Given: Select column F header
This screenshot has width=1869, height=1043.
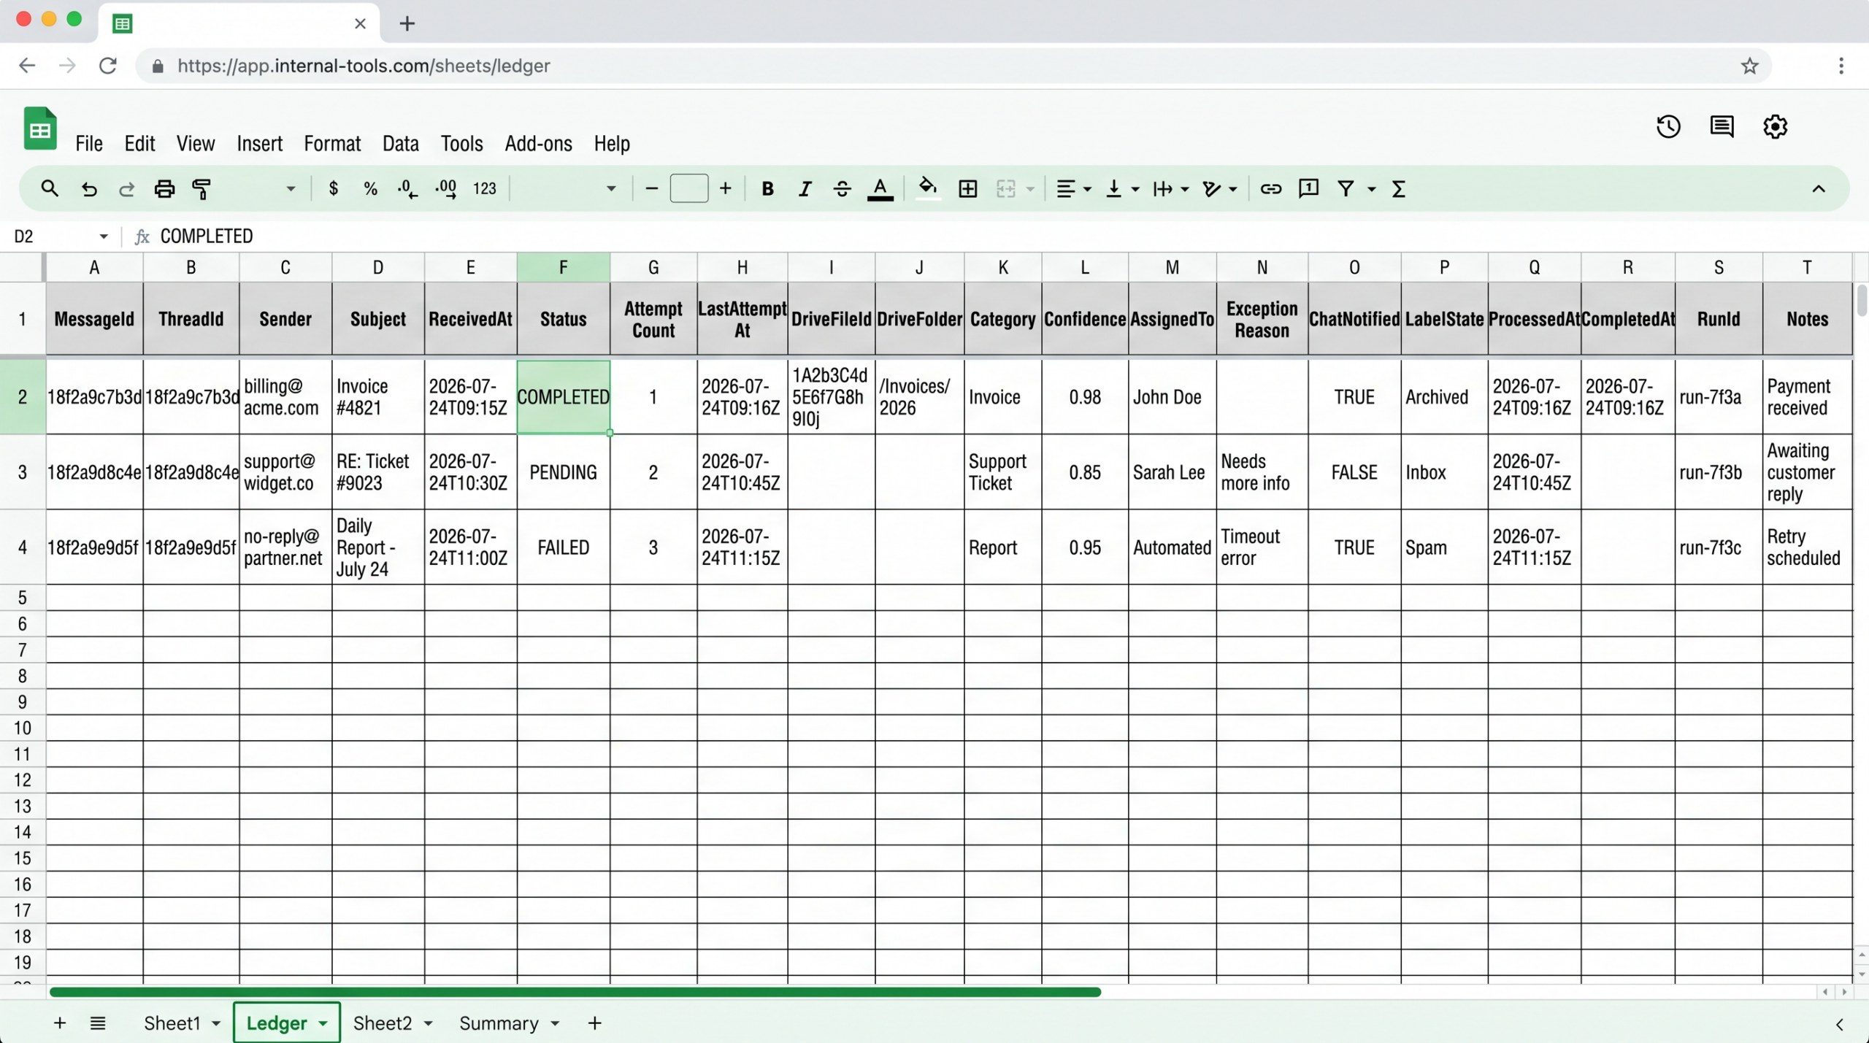Looking at the screenshot, I should pos(563,268).
